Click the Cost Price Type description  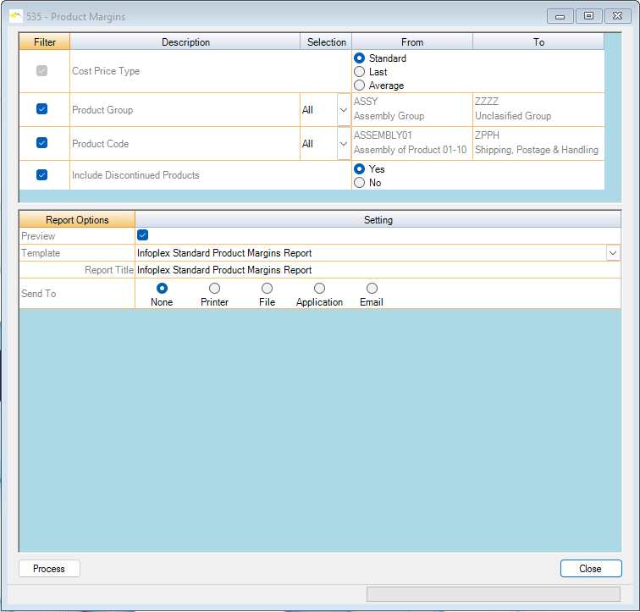pyautogui.click(x=106, y=71)
